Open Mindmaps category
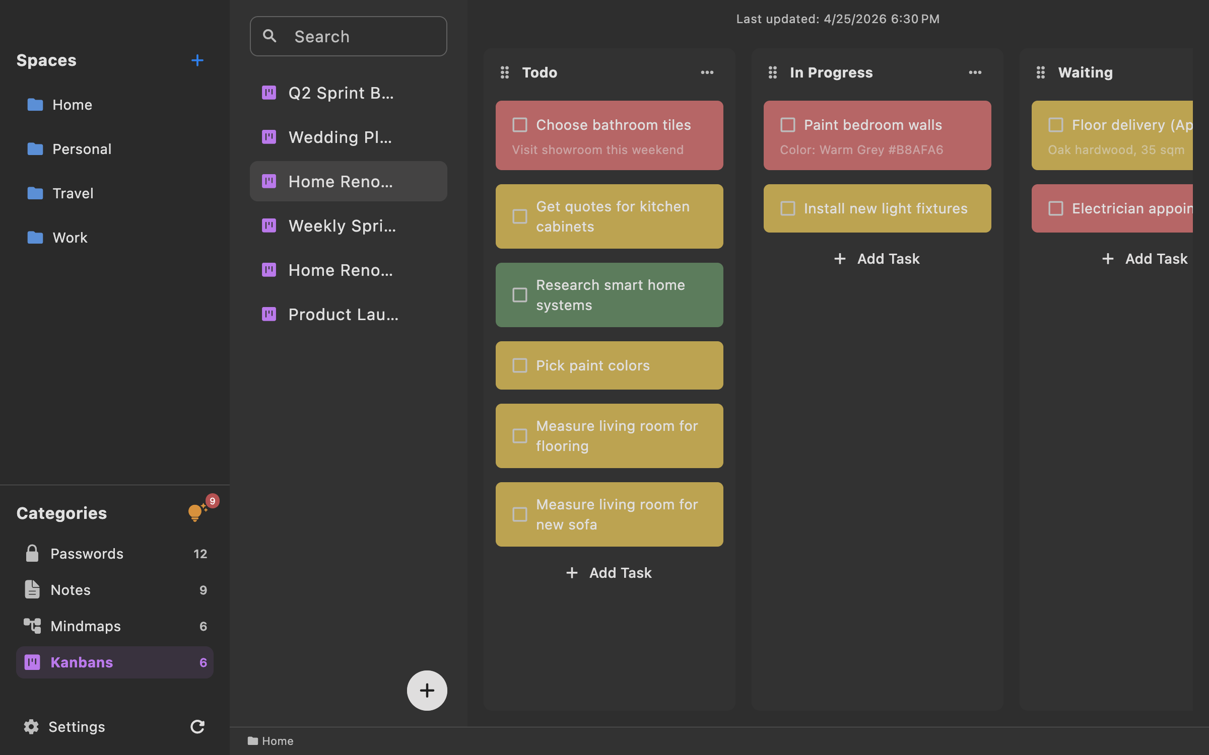The width and height of the screenshot is (1209, 755). click(x=115, y=626)
